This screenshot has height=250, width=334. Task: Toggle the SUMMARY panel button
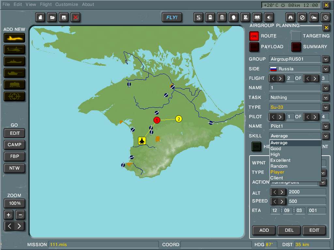coord(296,47)
